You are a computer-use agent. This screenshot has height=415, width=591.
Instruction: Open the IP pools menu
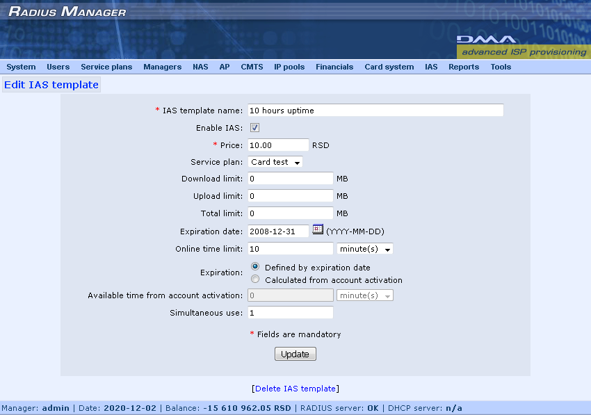coord(289,67)
